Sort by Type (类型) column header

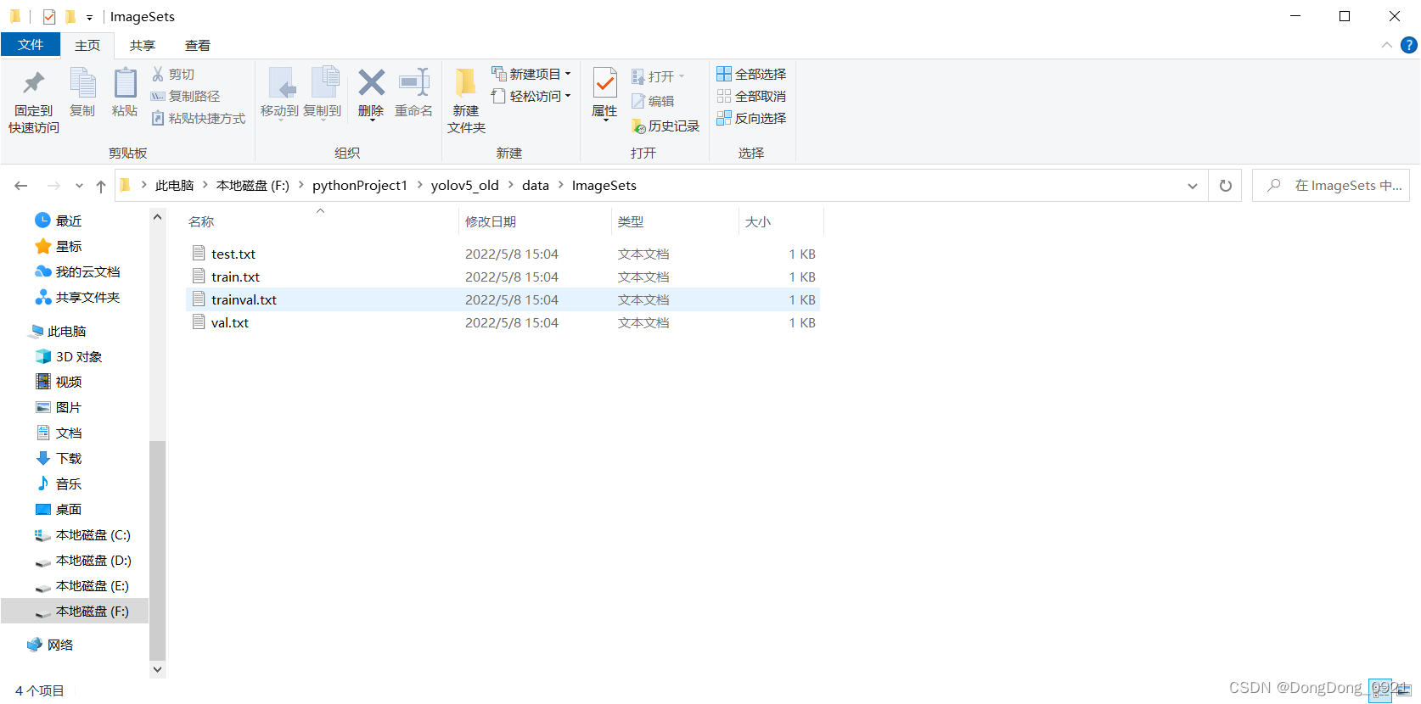pos(675,221)
